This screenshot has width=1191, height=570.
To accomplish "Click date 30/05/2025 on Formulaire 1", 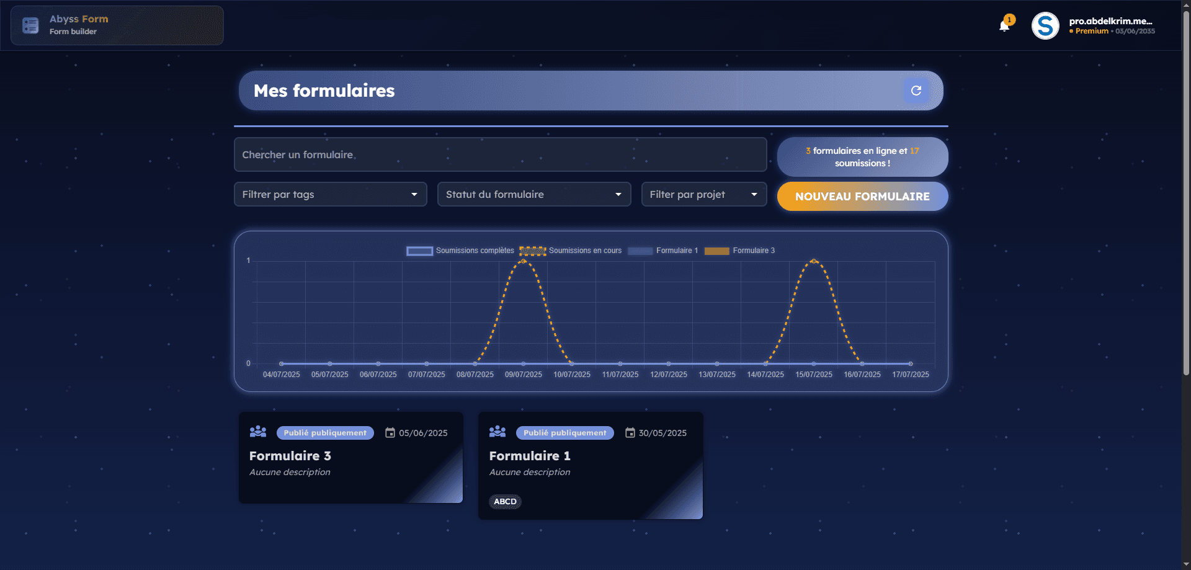I will point(662,433).
